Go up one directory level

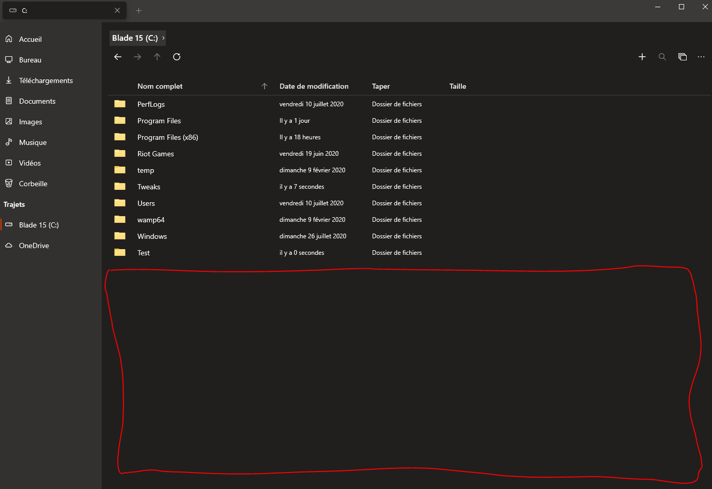(157, 57)
